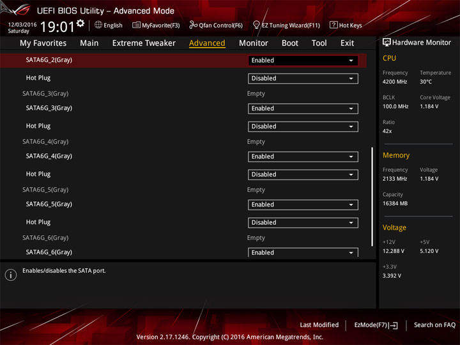Launch Qfan Control(F6)
The height and width of the screenshot is (345, 460).
pyautogui.click(x=216, y=25)
